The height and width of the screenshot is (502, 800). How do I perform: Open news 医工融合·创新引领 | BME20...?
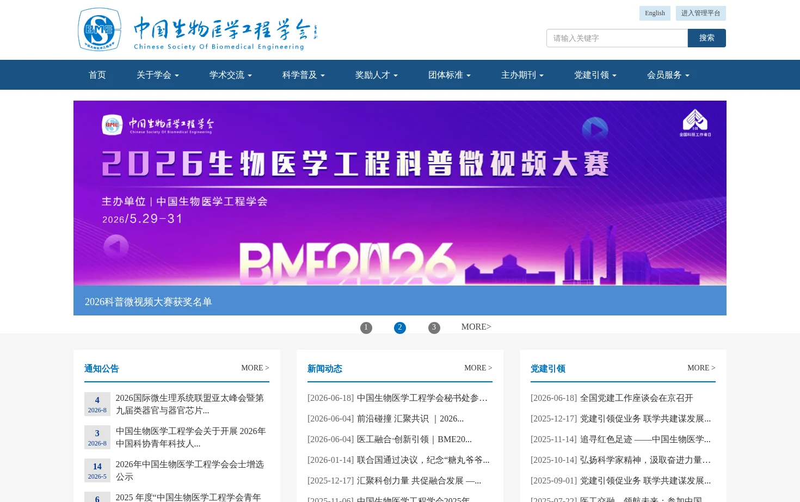pyautogui.click(x=414, y=439)
